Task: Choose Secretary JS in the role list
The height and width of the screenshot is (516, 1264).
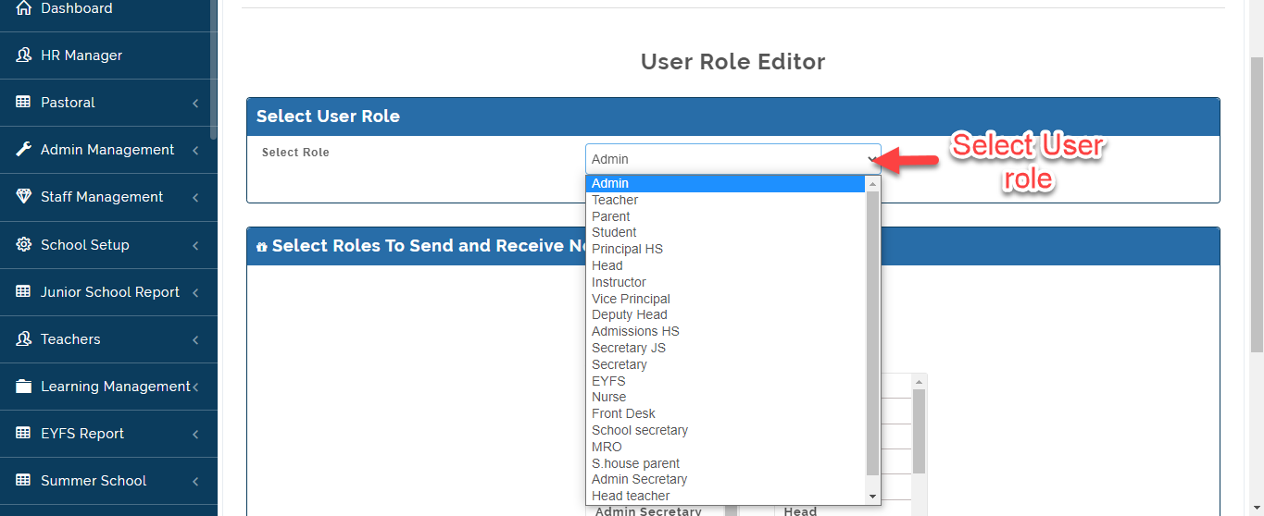Action: coord(726,348)
